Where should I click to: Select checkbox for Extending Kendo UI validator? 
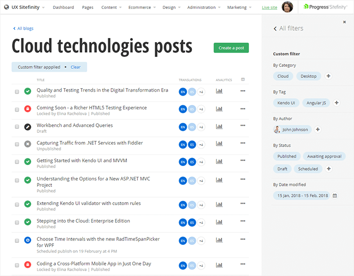(17, 205)
